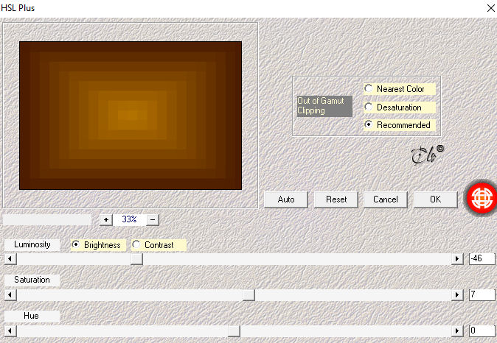Viewport: 497px width, 343px height.
Task: Click Luminosity slider left arrow
Action: 10,259
